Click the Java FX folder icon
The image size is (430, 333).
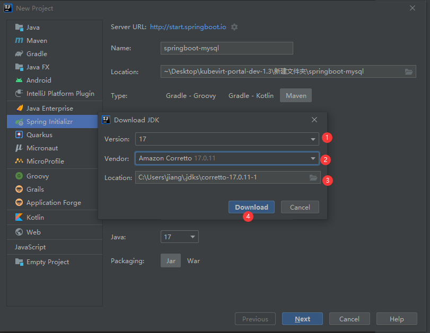(19, 67)
